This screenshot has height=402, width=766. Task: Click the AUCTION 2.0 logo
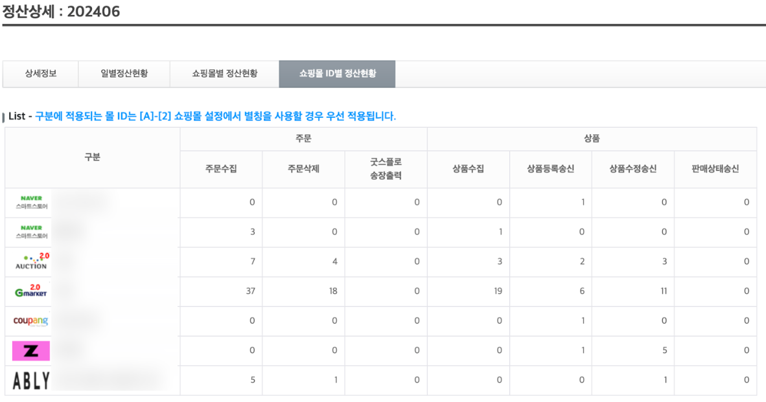click(32, 262)
